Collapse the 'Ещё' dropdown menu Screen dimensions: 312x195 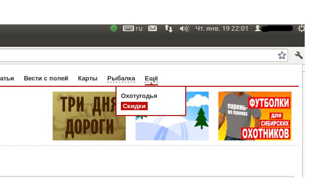click(151, 78)
